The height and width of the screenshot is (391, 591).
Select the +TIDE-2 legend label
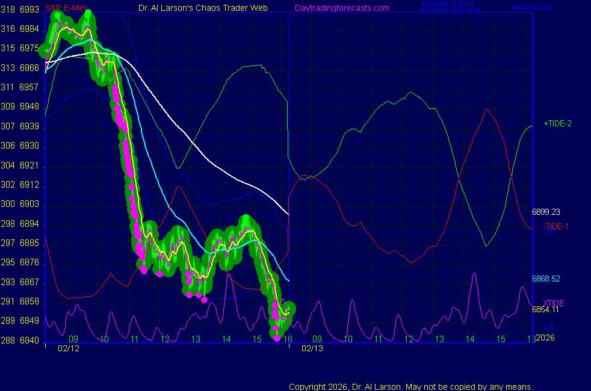click(557, 123)
